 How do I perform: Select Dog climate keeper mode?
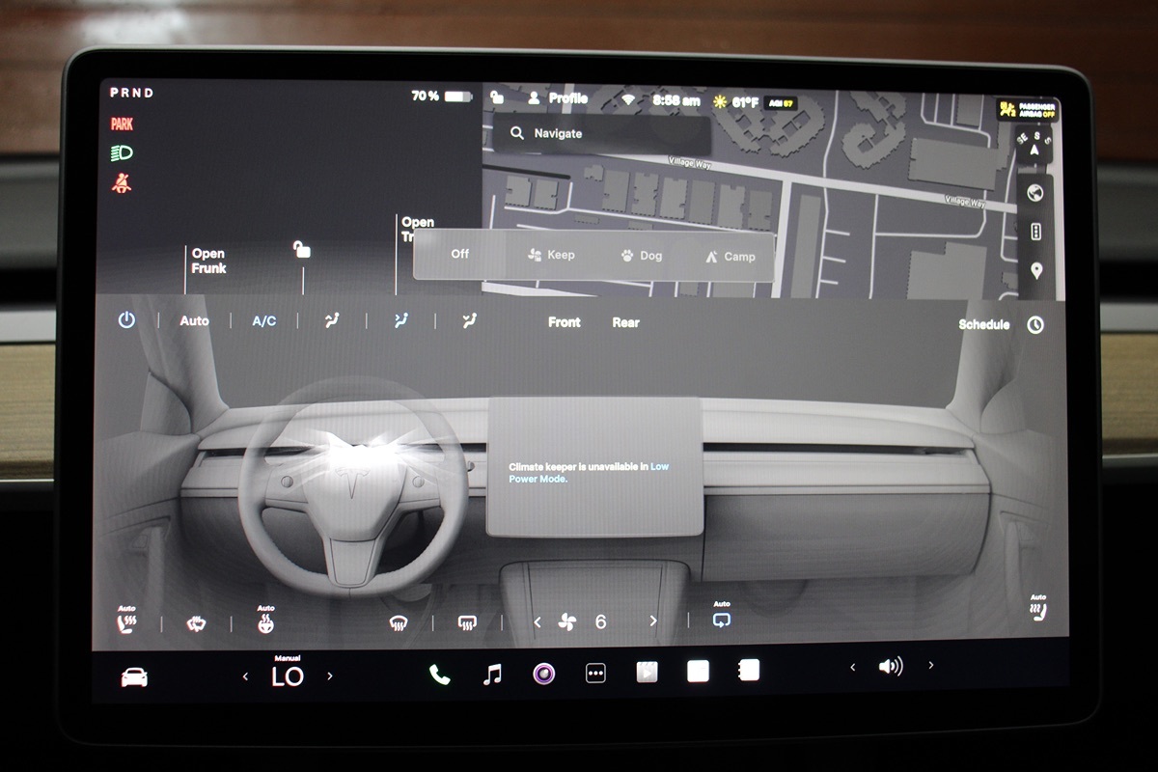click(x=642, y=256)
